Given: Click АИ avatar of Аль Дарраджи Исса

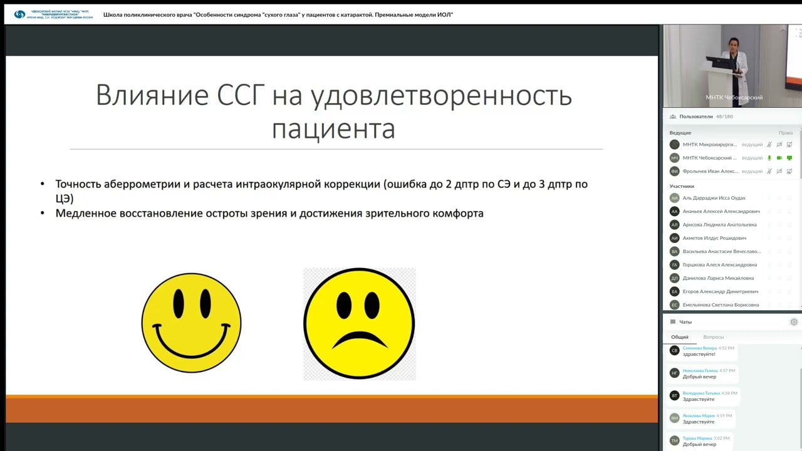Looking at the screenshot, I should pyautogui.click(x=675, y=198).
